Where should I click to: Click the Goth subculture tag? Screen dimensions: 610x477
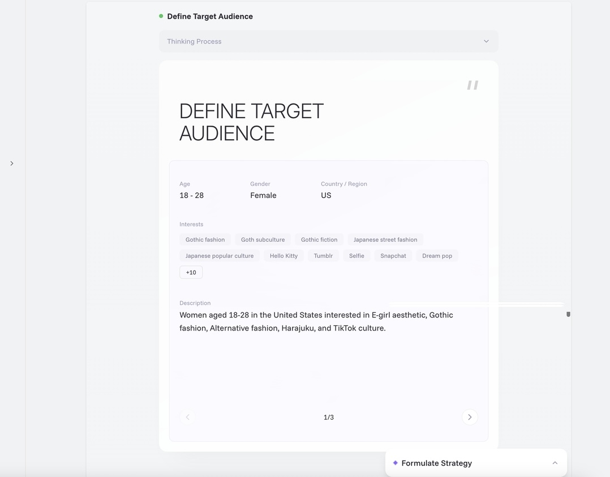click(x=263, y=239)
